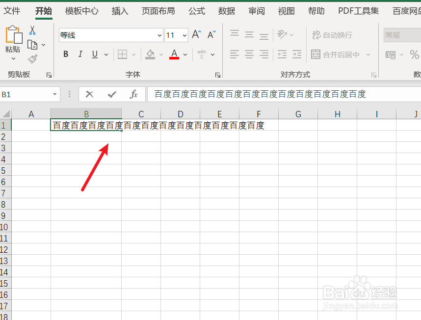Screen dimensions: 421x320
Task: Switch to the 模板中心 tab
Action: point(81,11)
